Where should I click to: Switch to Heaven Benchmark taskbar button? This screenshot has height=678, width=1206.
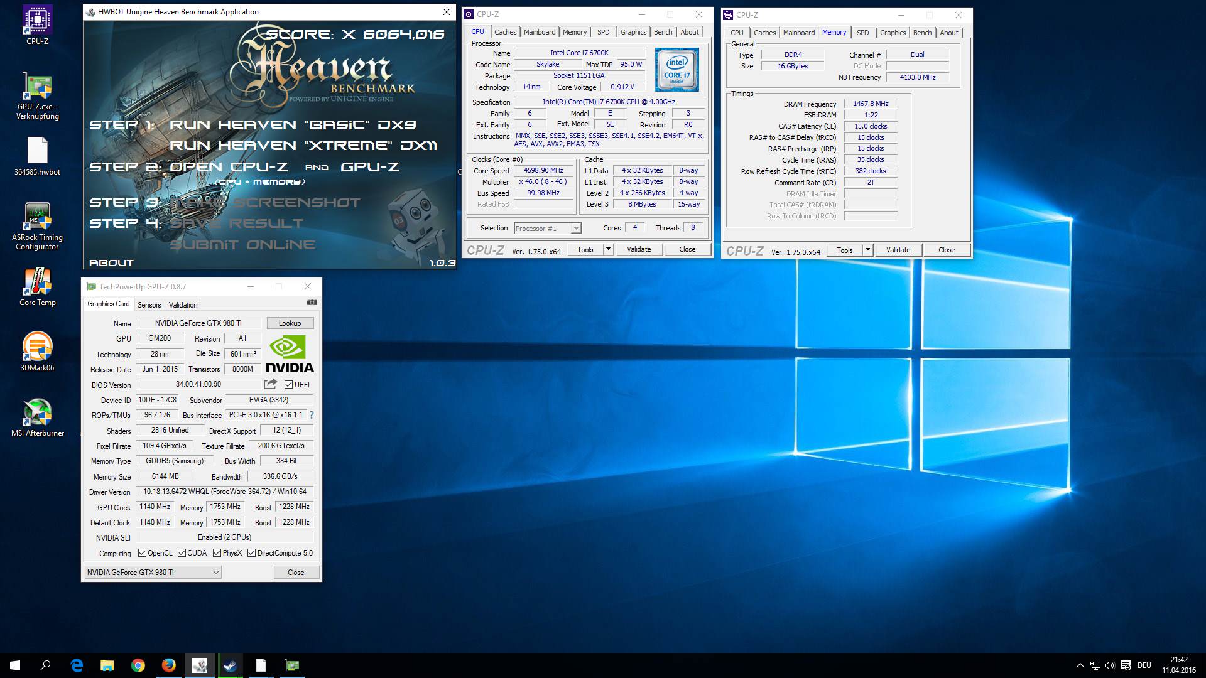[200, 665]
